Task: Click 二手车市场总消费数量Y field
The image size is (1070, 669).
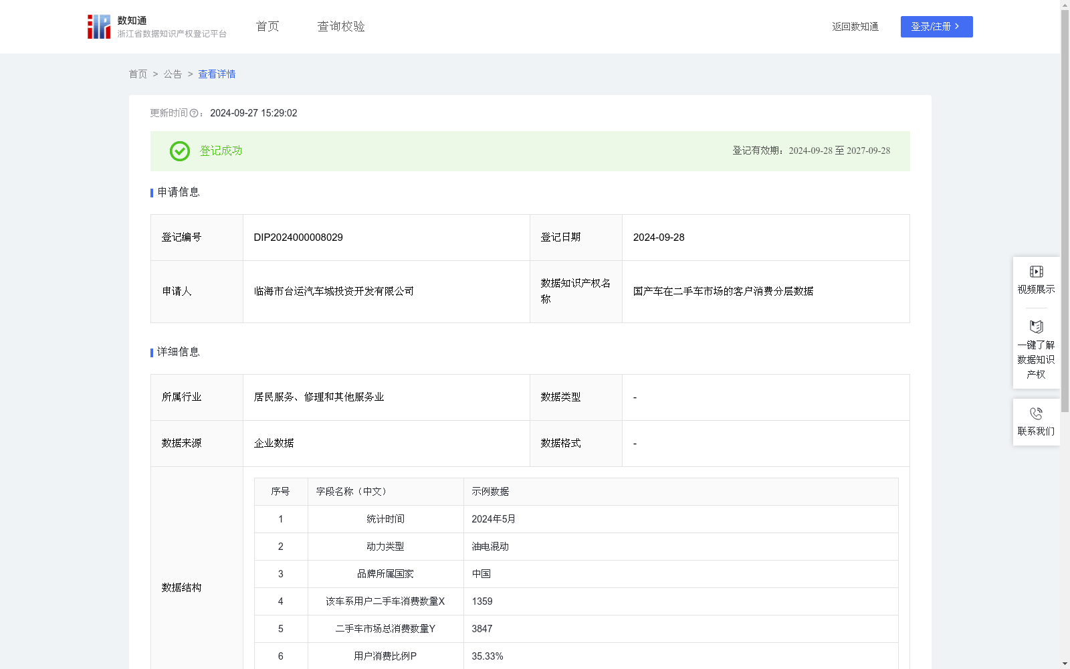Action: [385, 629]
